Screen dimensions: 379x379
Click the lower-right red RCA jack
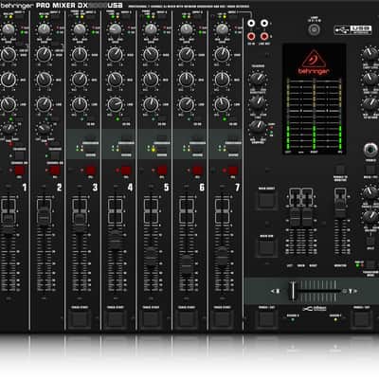[x=264, y=36]
